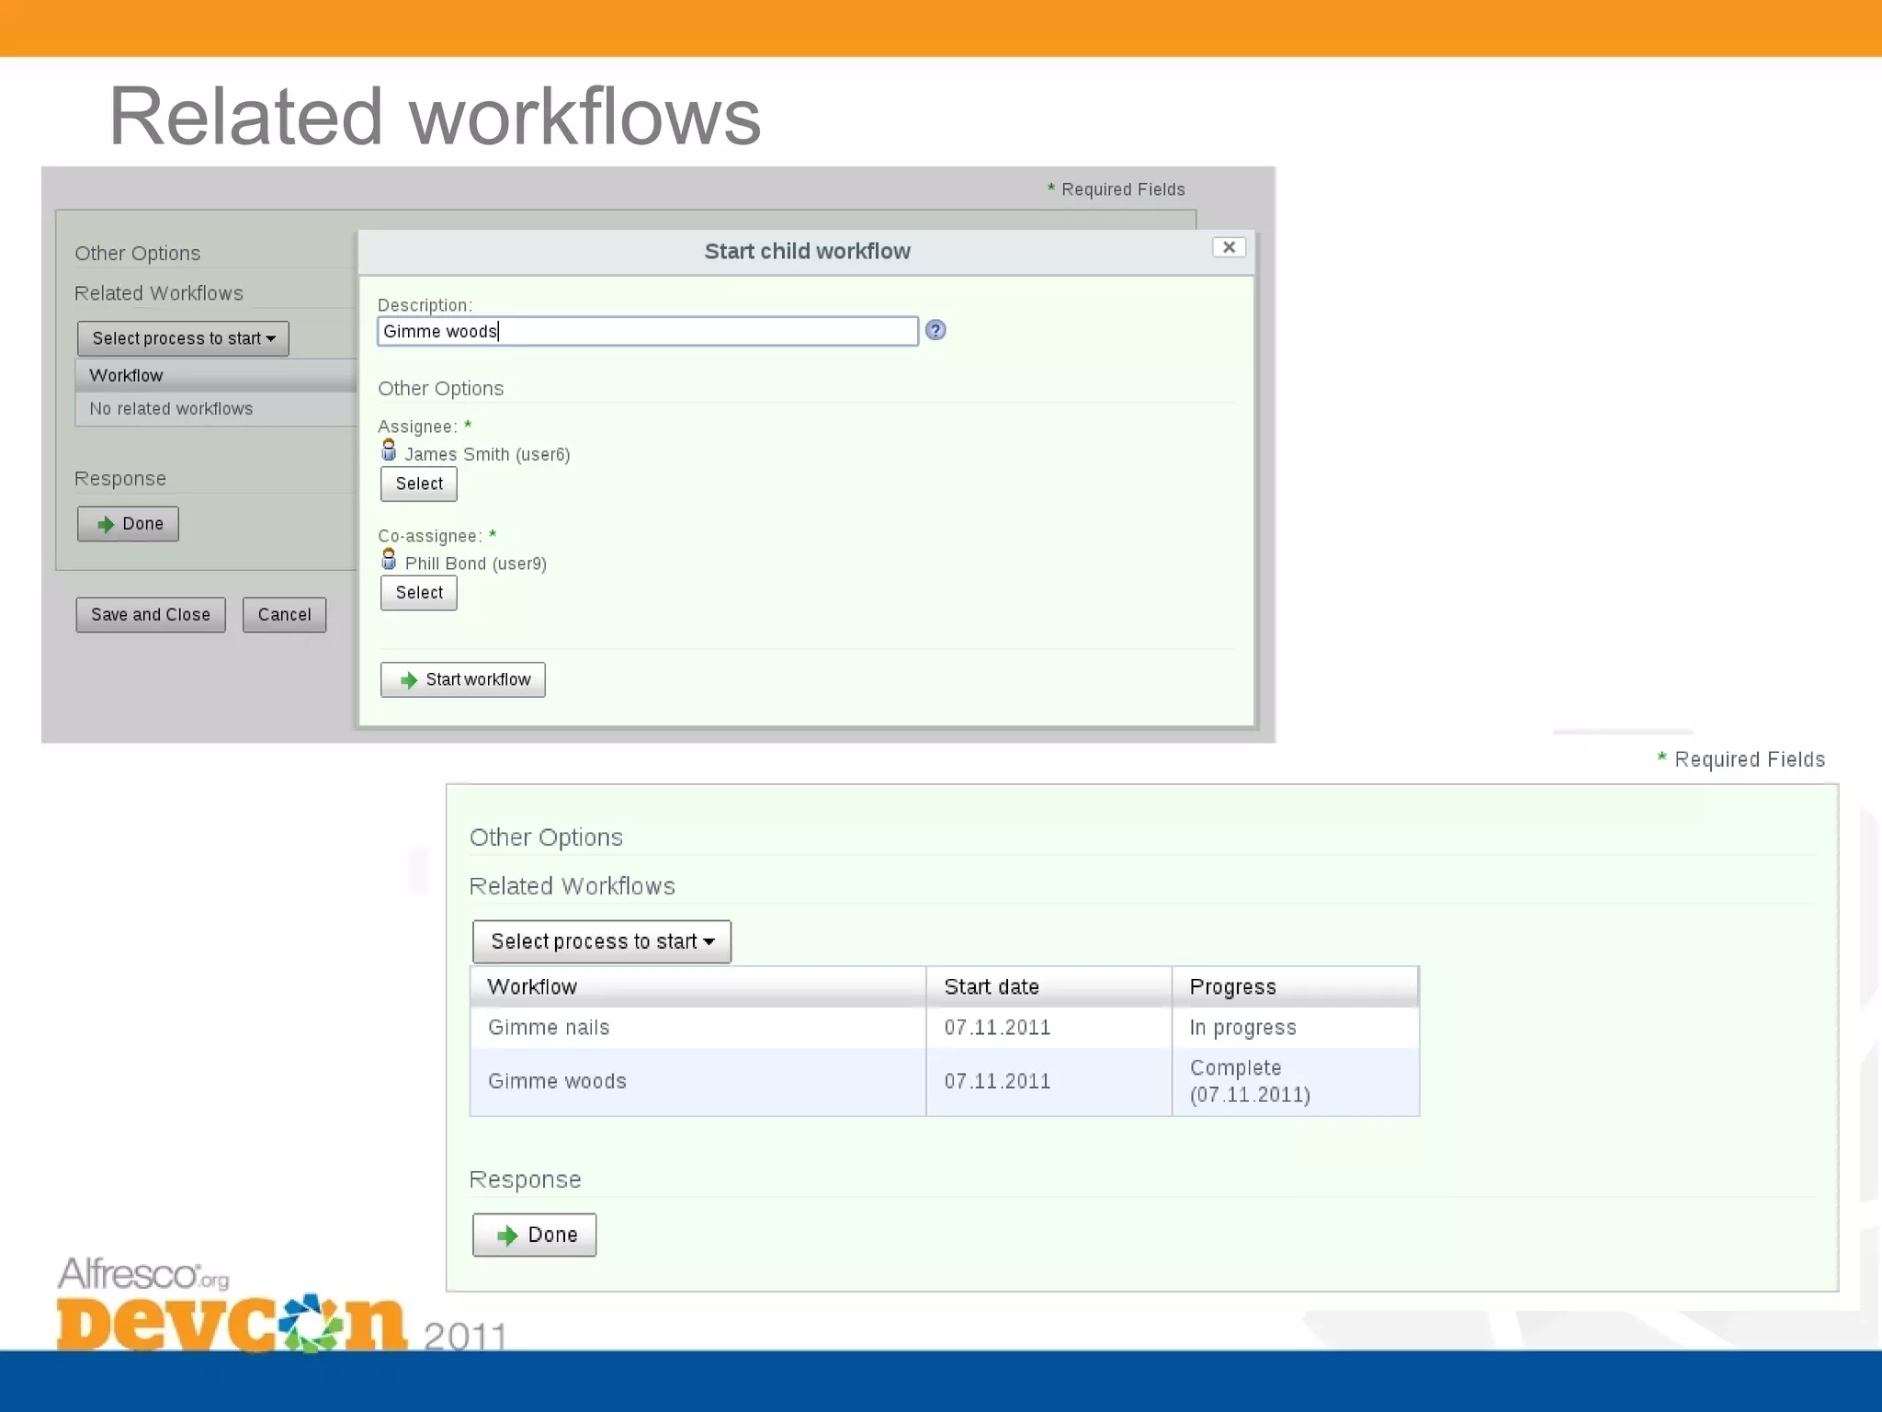Click Phill Bond (user9) co-assignee name
Image resolution: width=1882 pixels, height=1412 pixels.
tap(476, 564)
